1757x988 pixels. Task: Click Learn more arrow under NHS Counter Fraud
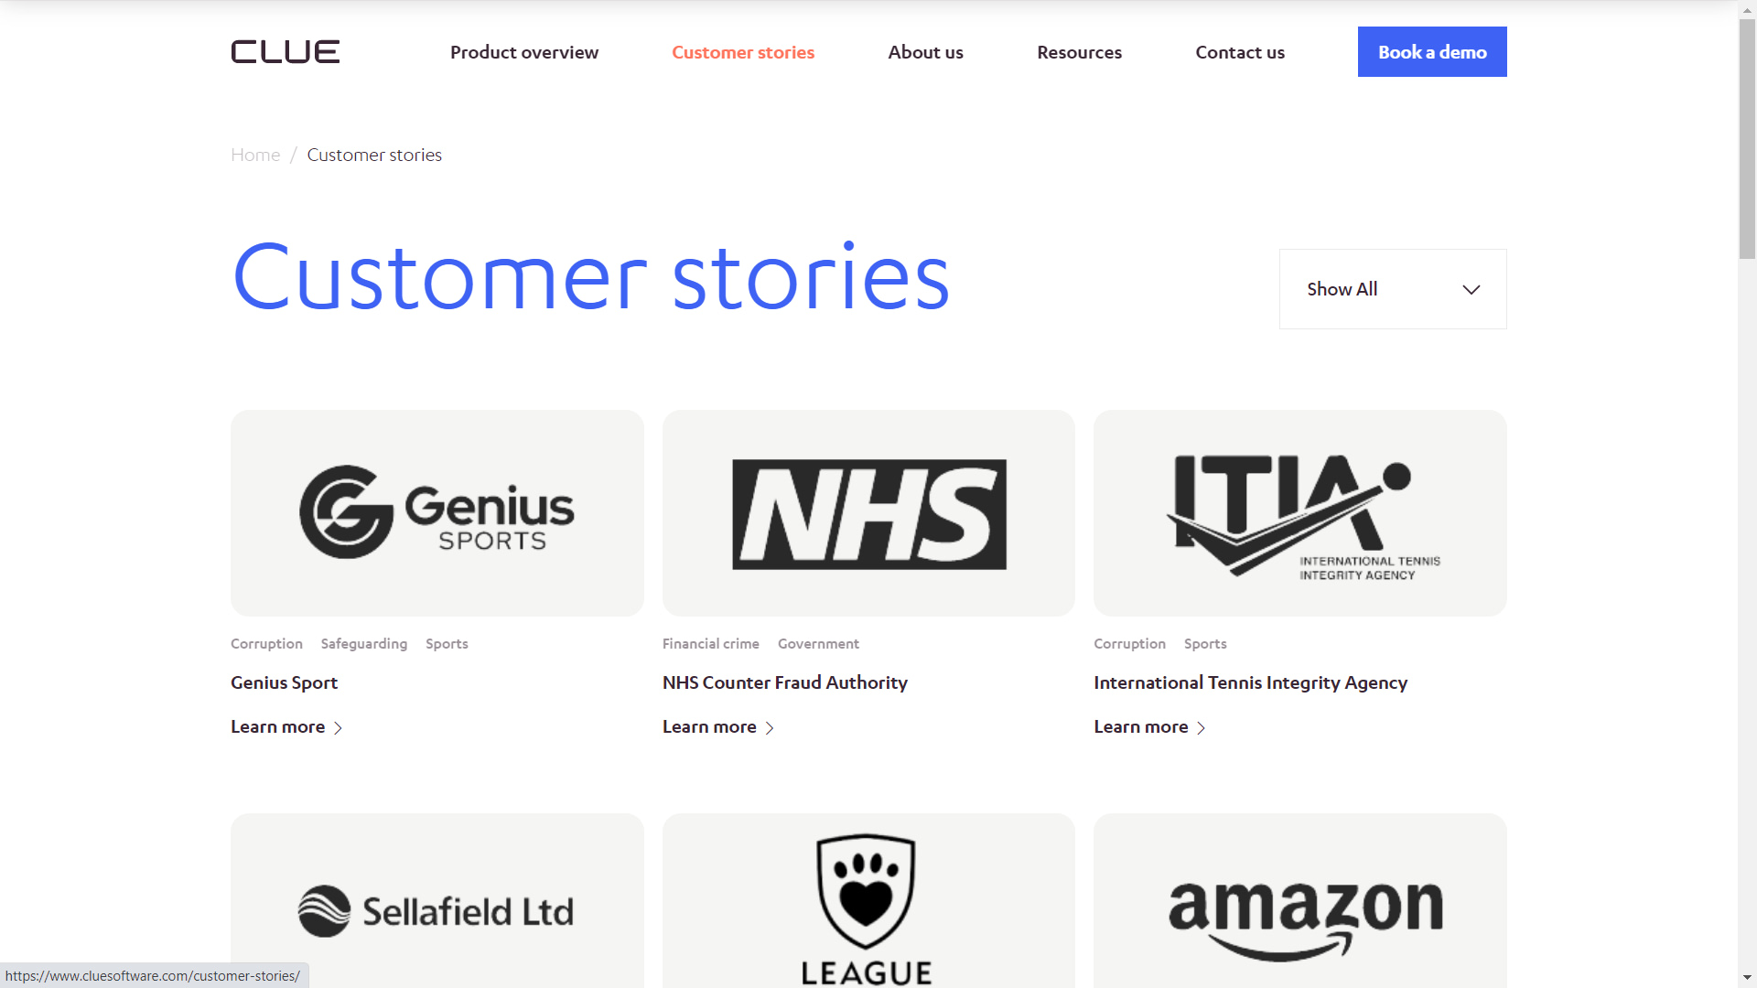coord(770,728)
